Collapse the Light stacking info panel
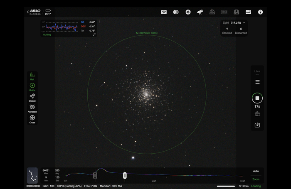 tap(244, 23)
